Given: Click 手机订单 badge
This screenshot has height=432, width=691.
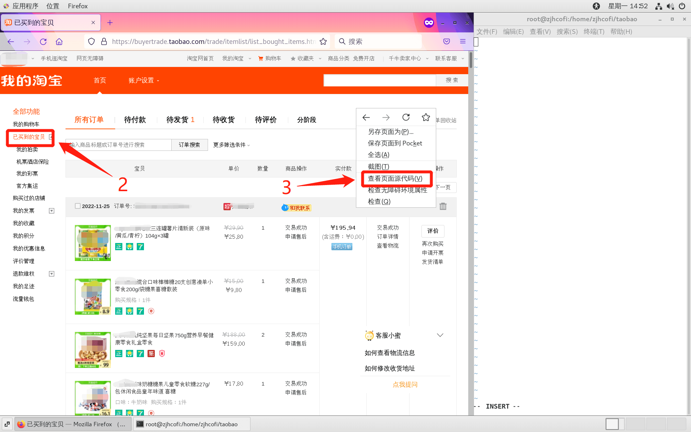Looking at the screenshot, I should [x=342, y=247].
